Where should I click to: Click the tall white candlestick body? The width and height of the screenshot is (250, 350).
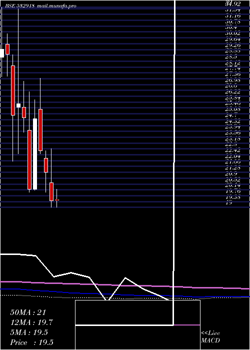click(x=35, y=154)
